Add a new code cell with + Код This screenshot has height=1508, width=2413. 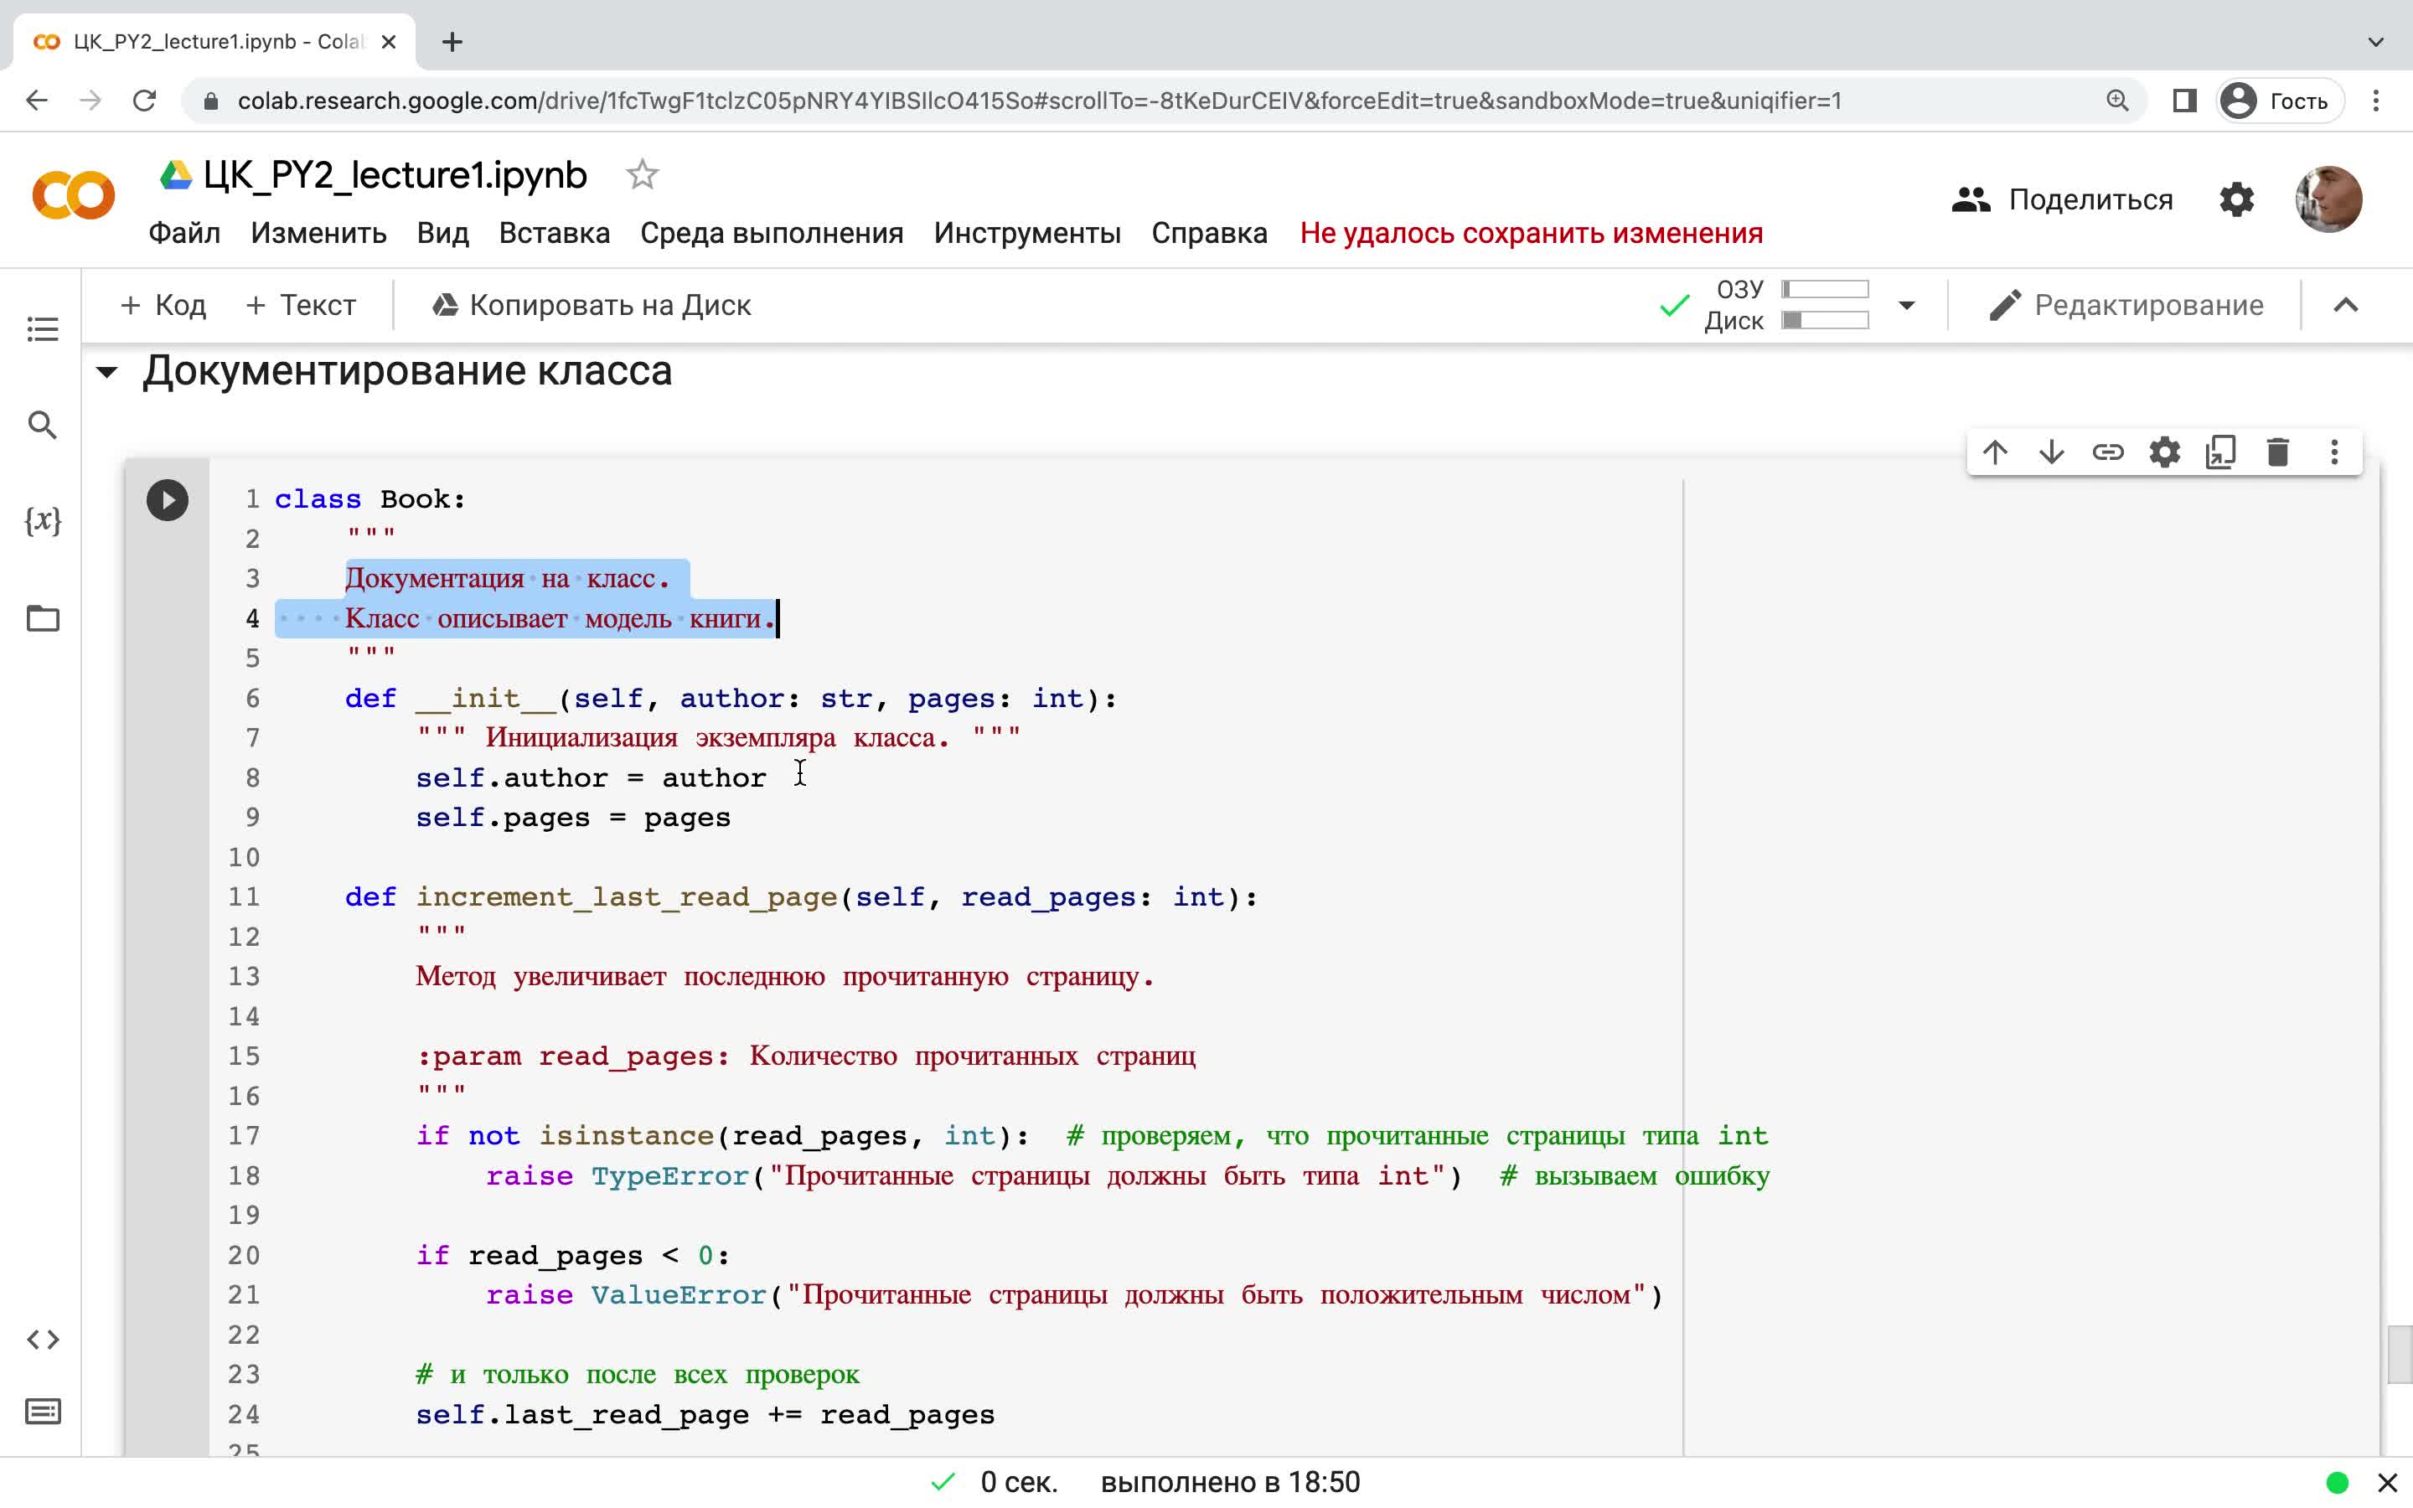coord(163,305)
